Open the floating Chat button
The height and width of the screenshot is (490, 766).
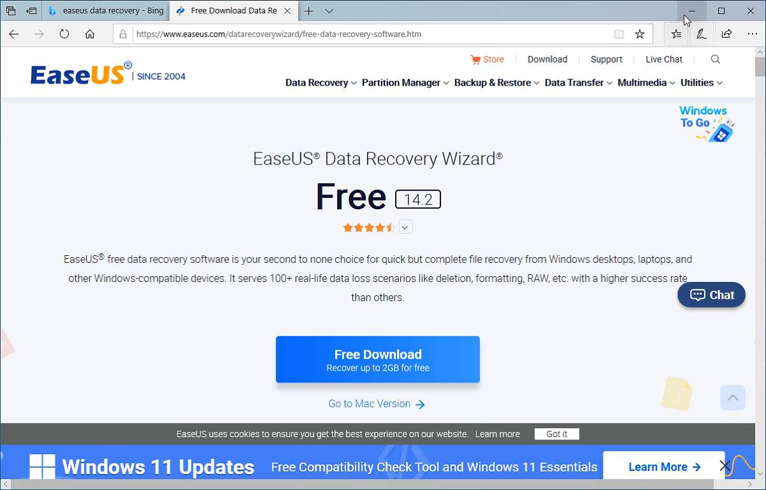pyautogui.click(x=711, y=295)
